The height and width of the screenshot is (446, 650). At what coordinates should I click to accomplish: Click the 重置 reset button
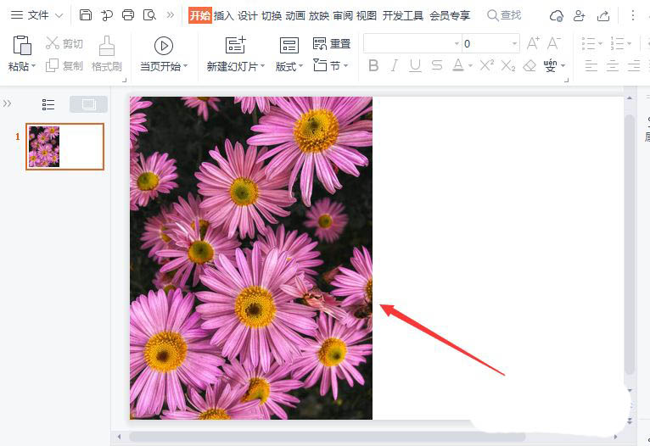pos(332,44)
